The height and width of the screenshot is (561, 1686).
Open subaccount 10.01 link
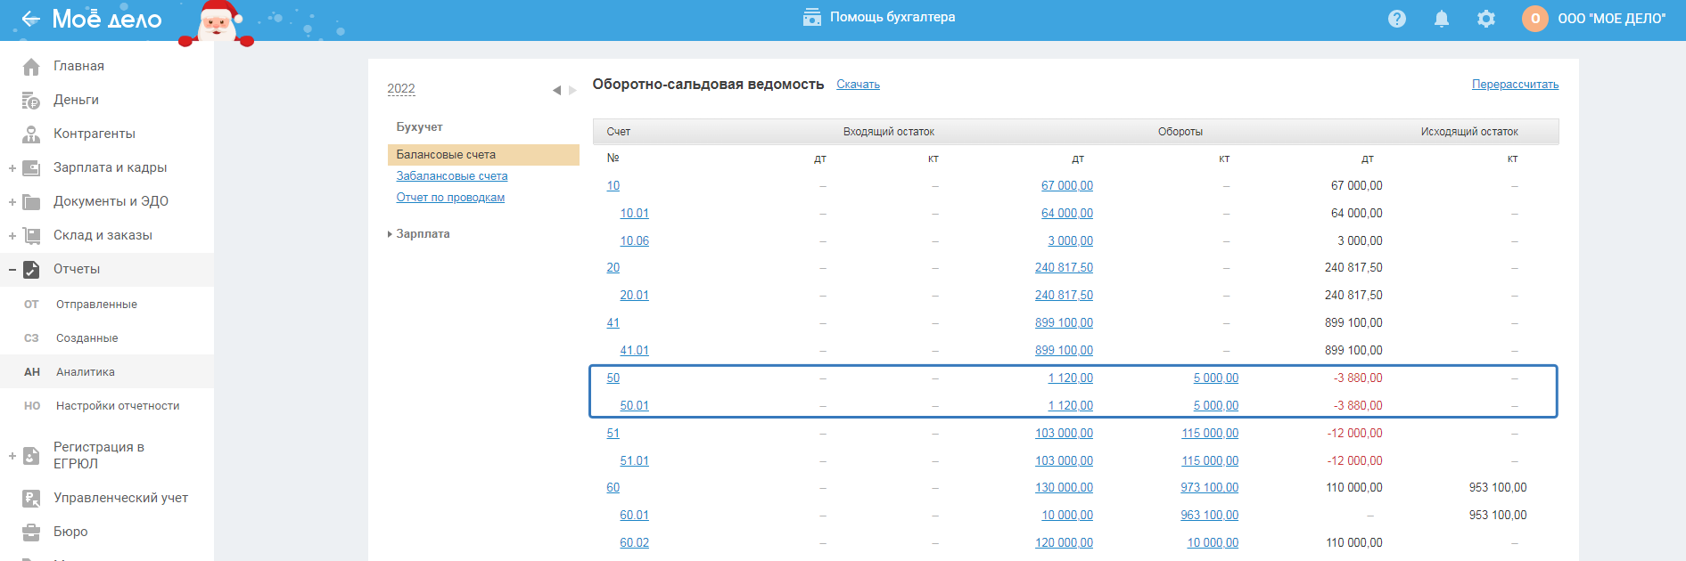tap(635, 214)
